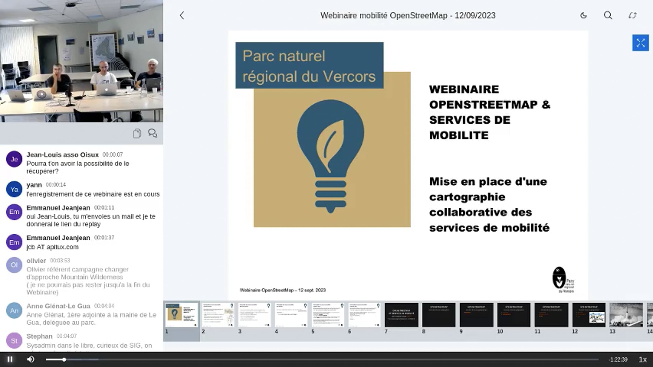Jump to chat timestamp 00:01:37

pos(104,238)
